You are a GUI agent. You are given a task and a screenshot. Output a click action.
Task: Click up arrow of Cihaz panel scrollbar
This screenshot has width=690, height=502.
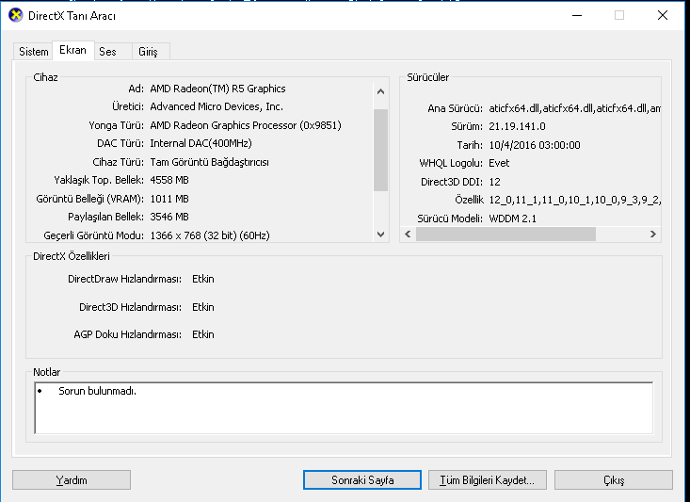381,91
